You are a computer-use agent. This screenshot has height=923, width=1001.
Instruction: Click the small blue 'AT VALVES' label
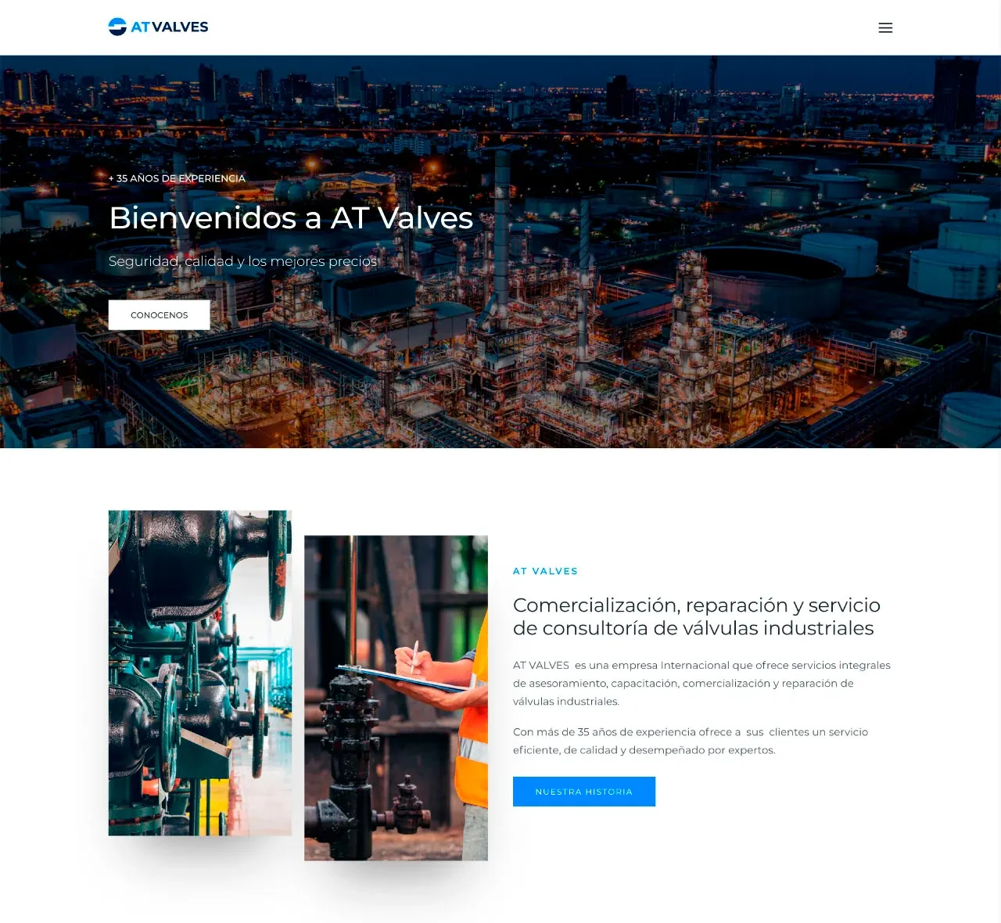545,571
